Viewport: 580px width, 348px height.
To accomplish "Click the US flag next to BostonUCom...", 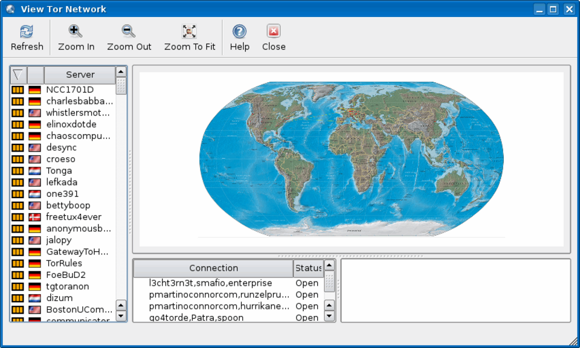I will [34, 309].
